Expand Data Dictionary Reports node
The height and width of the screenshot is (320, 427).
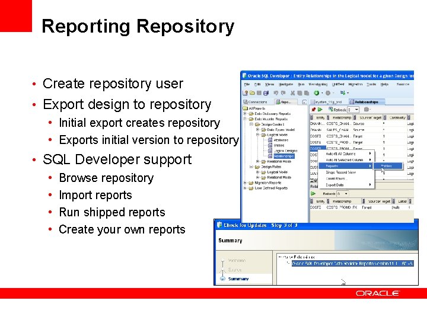pos(245,114)
